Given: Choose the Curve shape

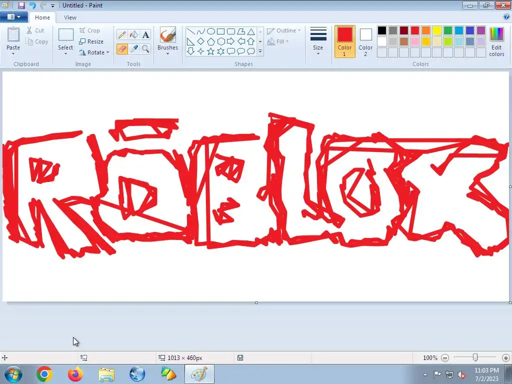Looking at the screenshot, I should click(x=201, y=31).
